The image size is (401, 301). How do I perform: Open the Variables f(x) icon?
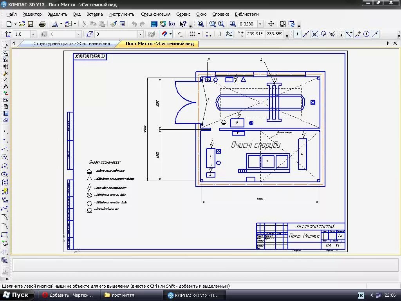(x=172, y=24)
